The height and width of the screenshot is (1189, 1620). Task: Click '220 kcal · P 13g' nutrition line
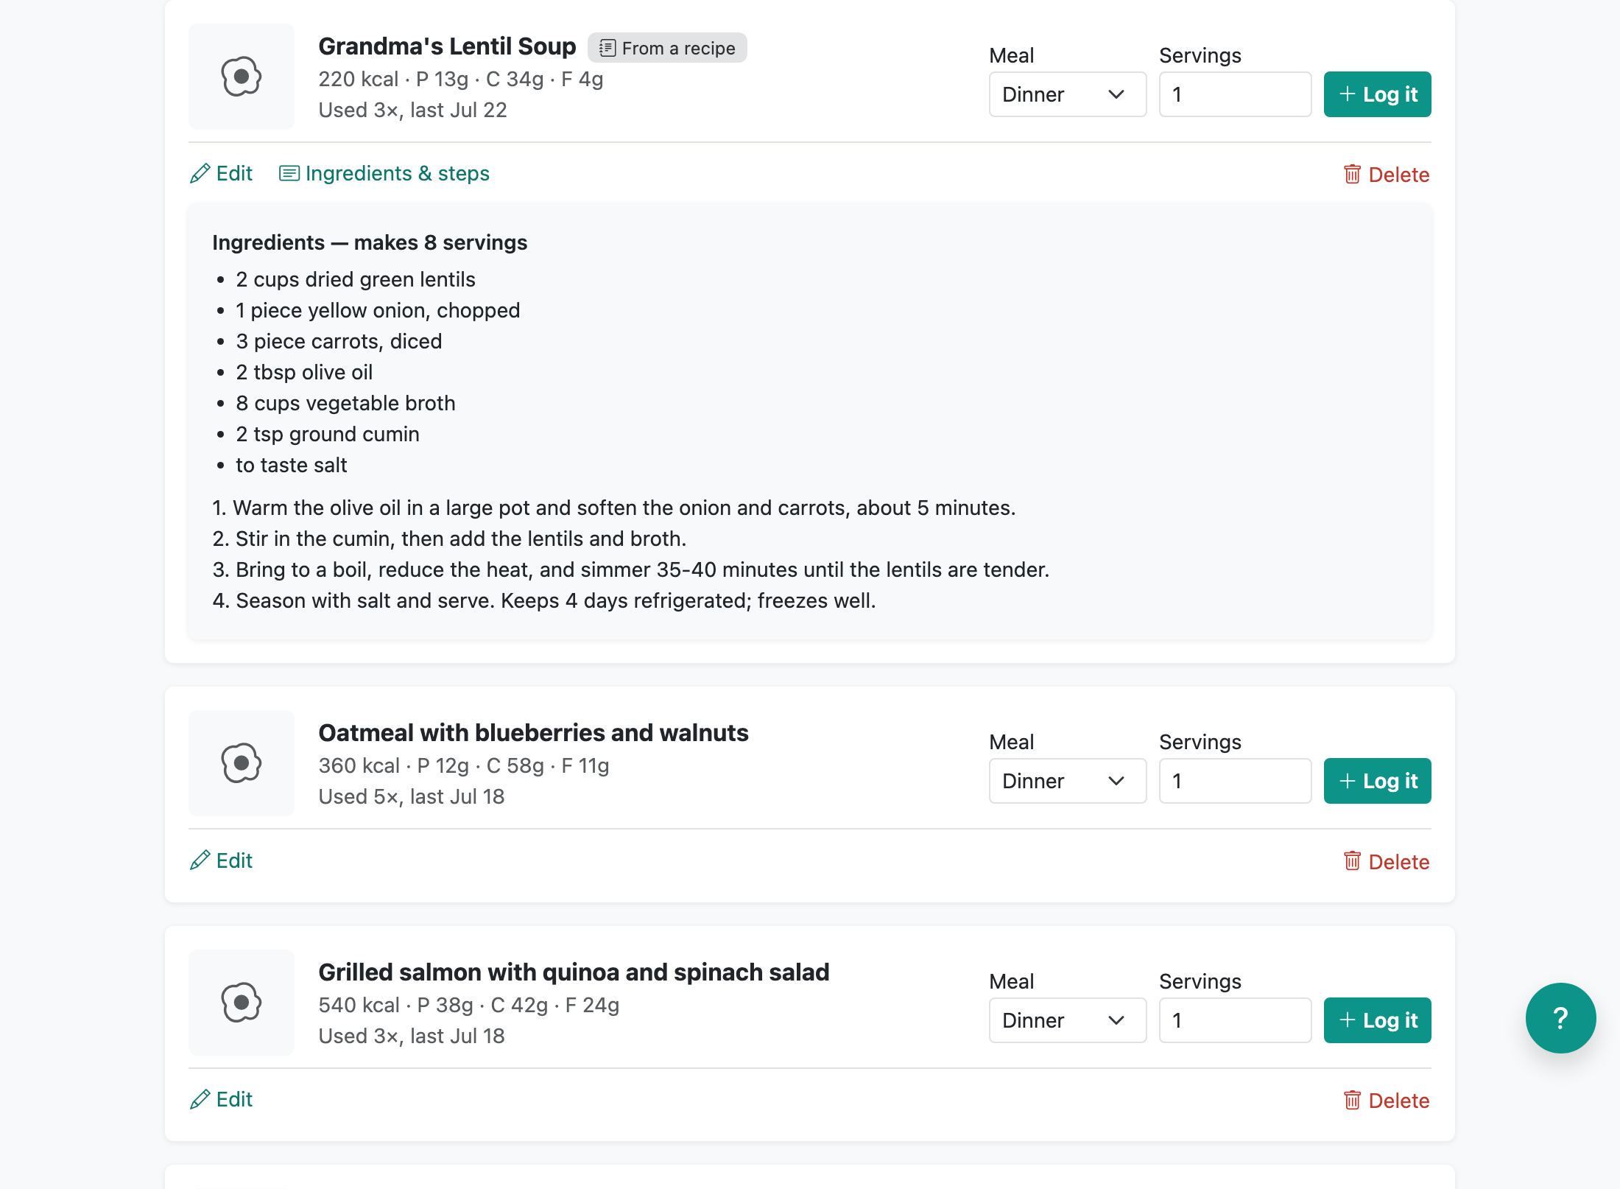click(461, 79)
